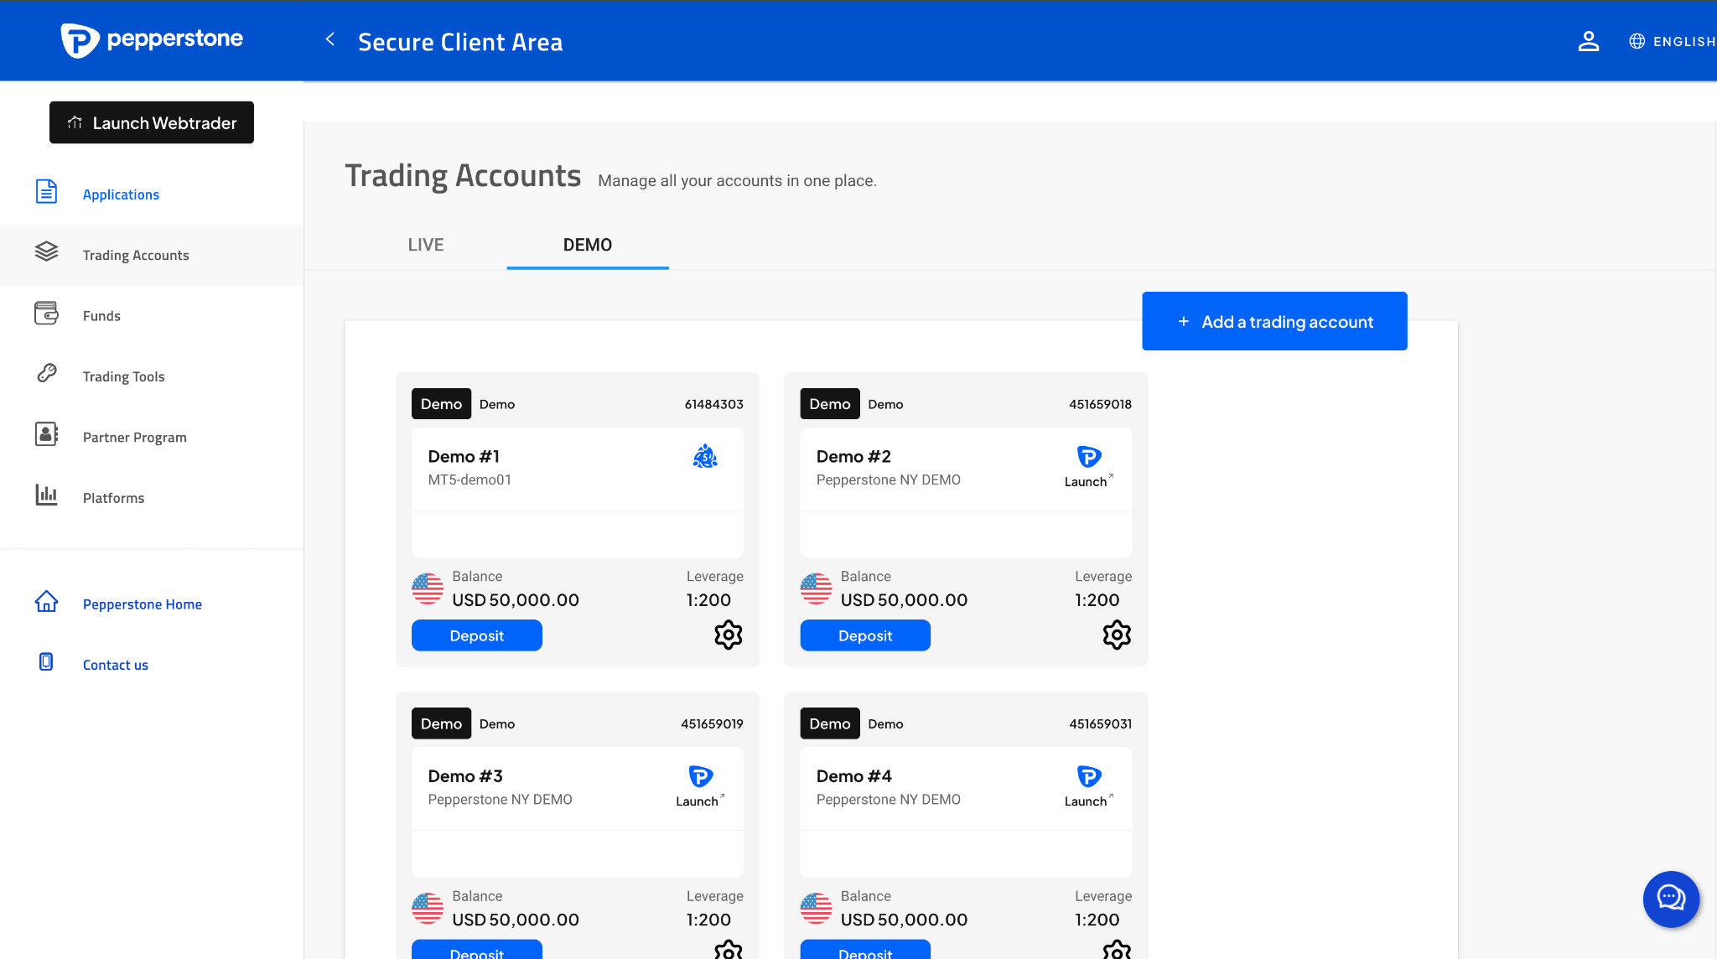Open the ENGLISH language selector
The height and width of the screenshot is (959, 1717).
point(1683,41)
